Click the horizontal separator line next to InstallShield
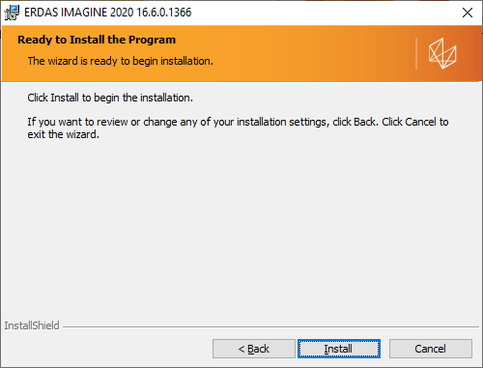This screenshot has height=368, width=483. pos(270,326)
